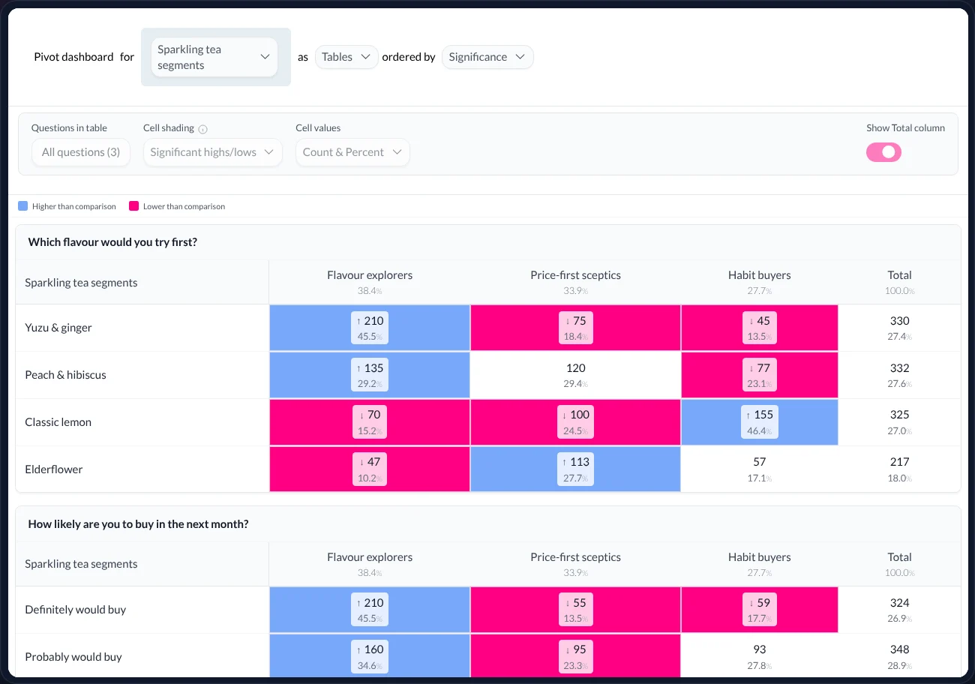Viewport: 975px width, 684px height.
Task: Click Peach & hibiscus Price-first sceptics cell 120
Action: point(575,375)
